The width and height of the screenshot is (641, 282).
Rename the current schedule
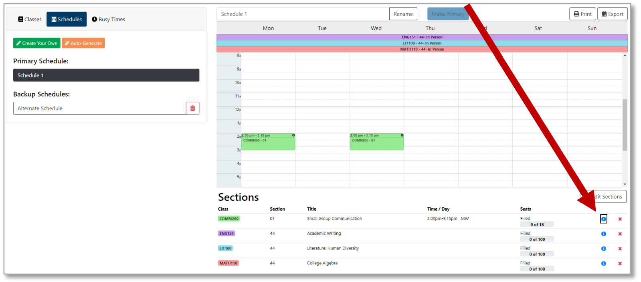pyautogui.click(x=403, y=14)
